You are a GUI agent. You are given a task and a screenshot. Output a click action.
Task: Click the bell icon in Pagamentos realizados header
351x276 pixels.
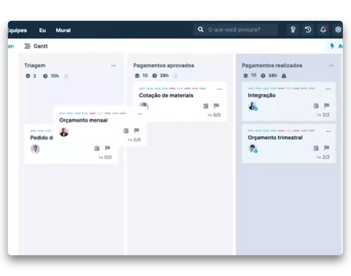[x=284, y=76]
